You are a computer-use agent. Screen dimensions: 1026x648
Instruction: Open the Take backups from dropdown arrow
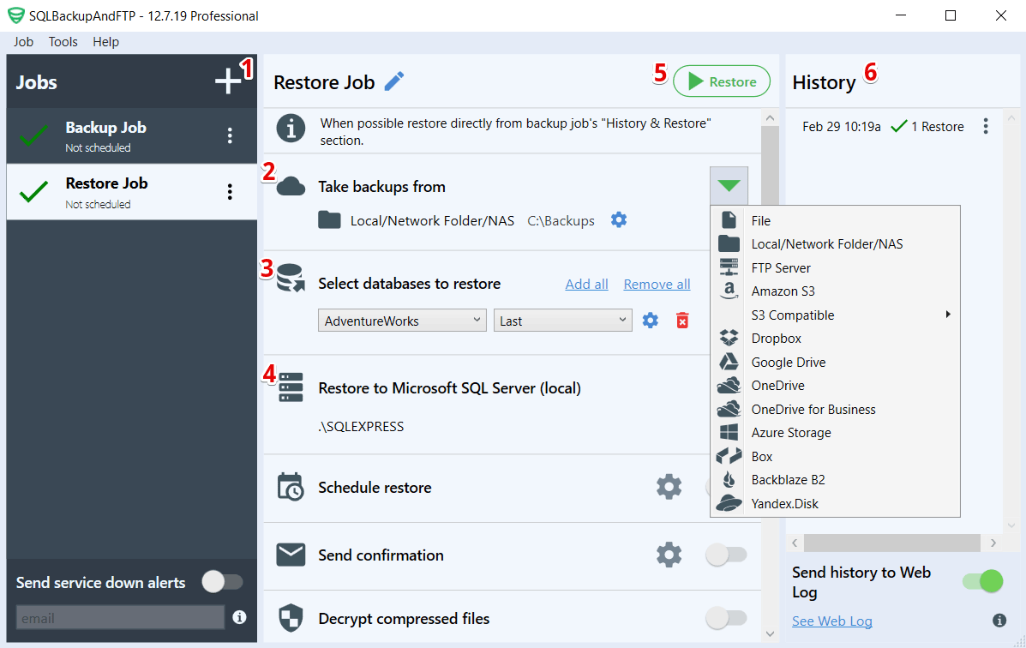pos(728,185)
